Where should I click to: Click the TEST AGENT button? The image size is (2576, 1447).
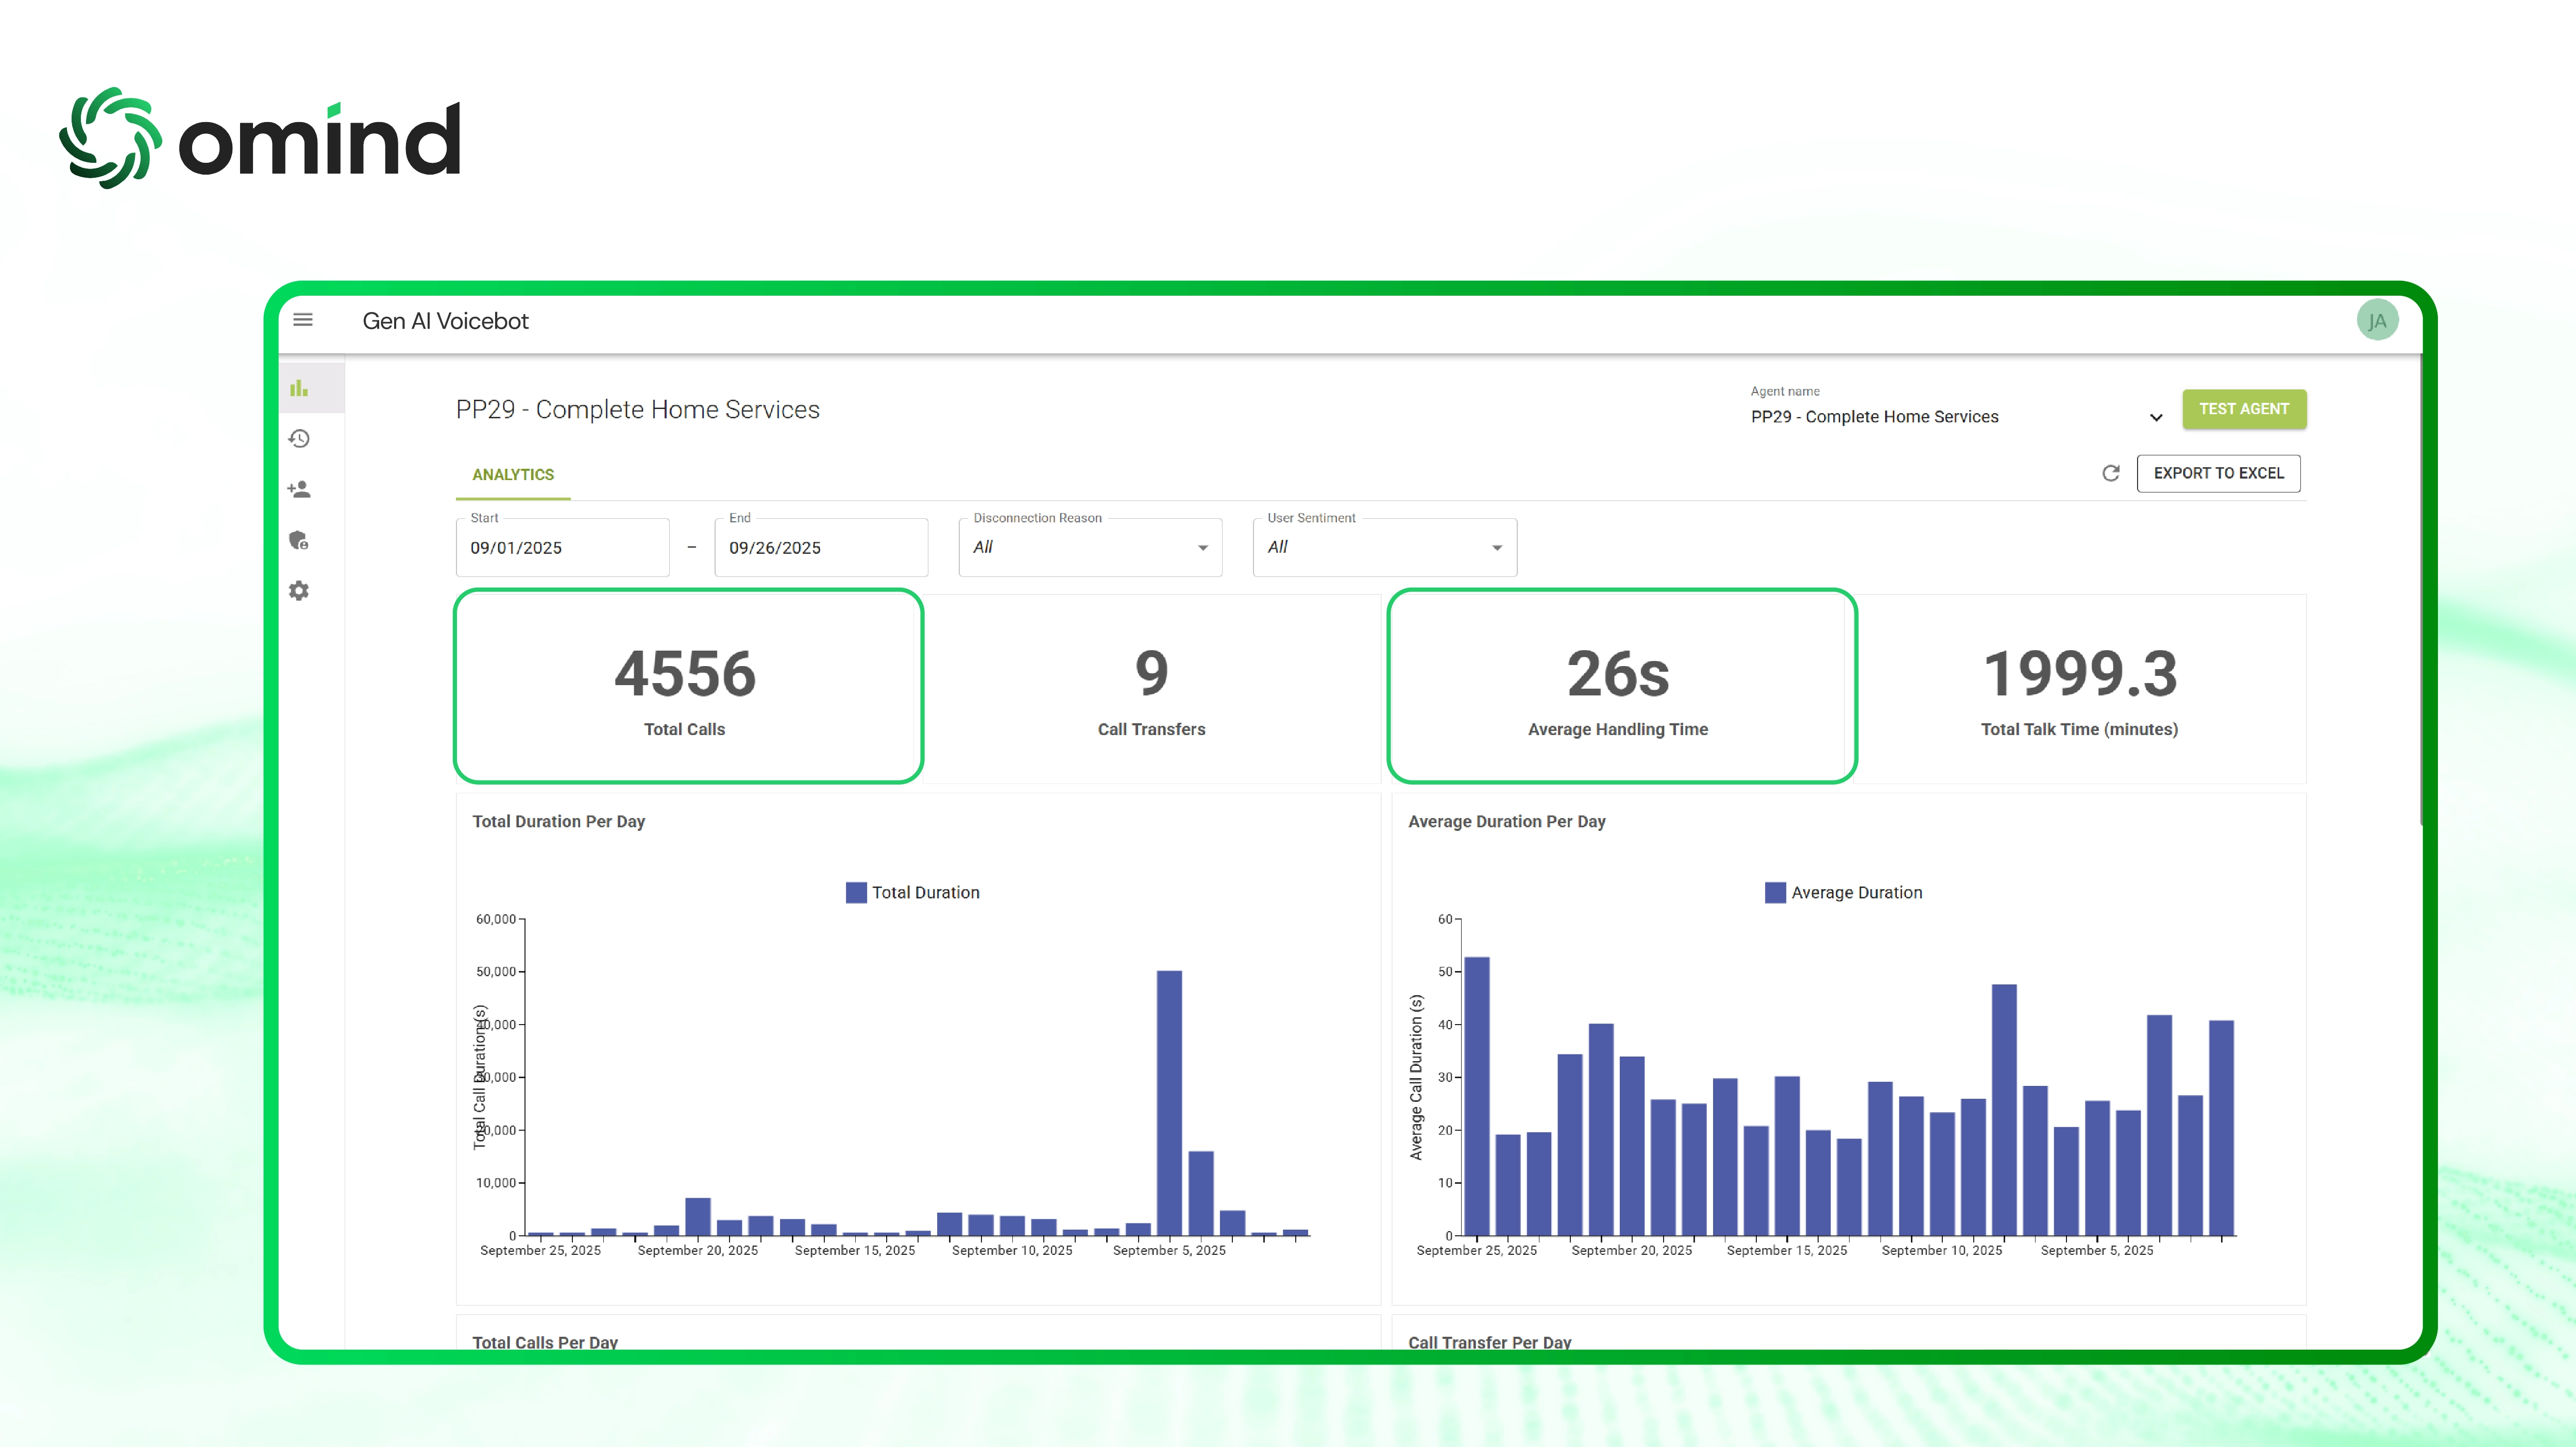pos(2243,409)
